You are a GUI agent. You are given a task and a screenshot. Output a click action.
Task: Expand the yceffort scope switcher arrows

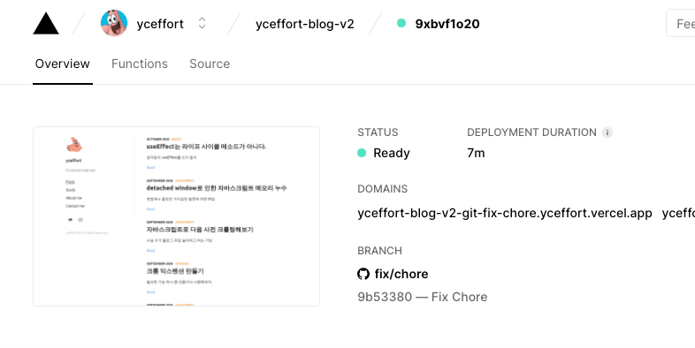coord(202,23)
